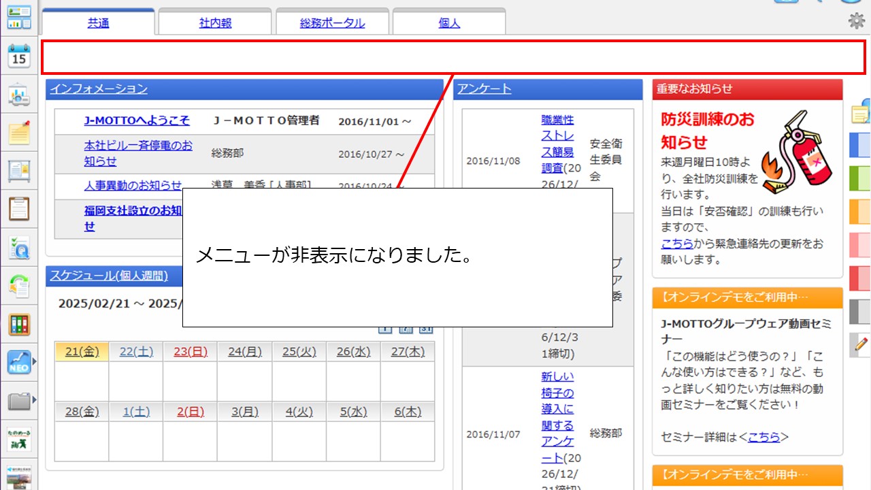The width and height of the screenshot is (871, 490).
Task: Click the three colored binders icon
Action: pyautogui.click(x=19, y=325)
